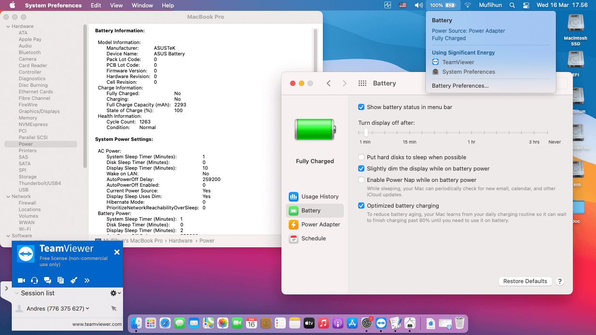This screenshot has height=335, width=596.
Task: Open Schedule settings
Action: [315, 239]
